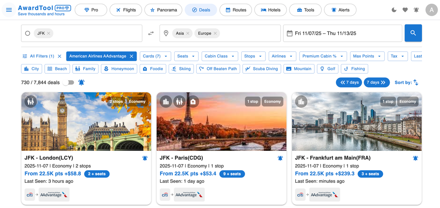Open the Hotels tab
Image resolution: width=440 pixels, height=208 pixels.
click(270, 10)
